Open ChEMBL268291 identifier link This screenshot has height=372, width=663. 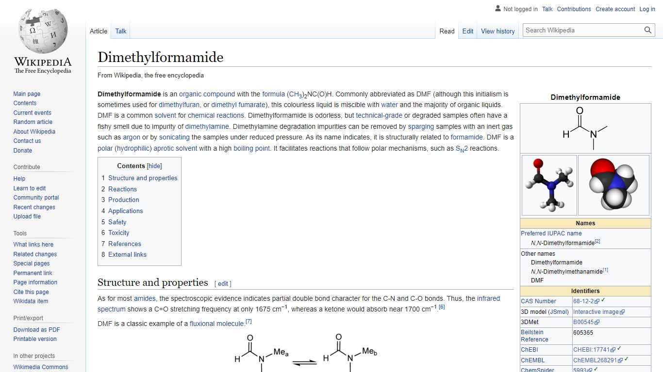[x=598, y=360]
